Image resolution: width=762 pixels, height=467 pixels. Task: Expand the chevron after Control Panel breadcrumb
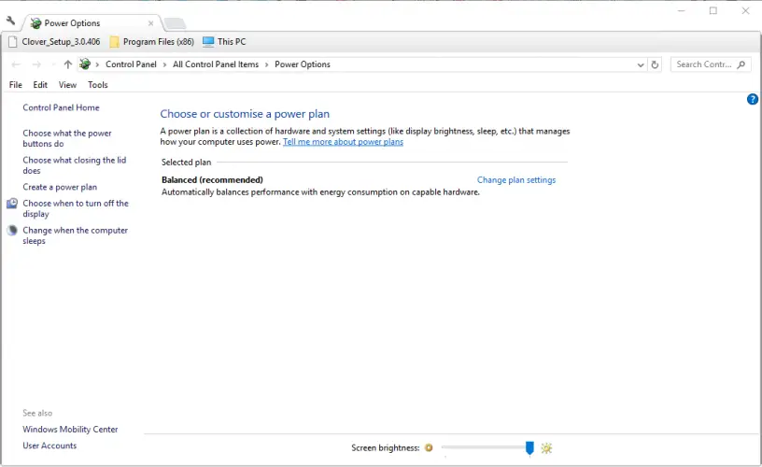[166, 64]
